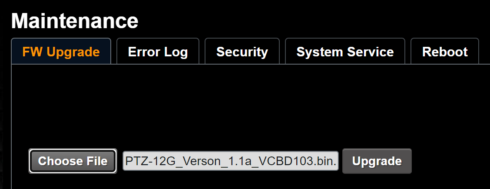
Task: Switch to the Error Log tab
Action: (158, 52)
